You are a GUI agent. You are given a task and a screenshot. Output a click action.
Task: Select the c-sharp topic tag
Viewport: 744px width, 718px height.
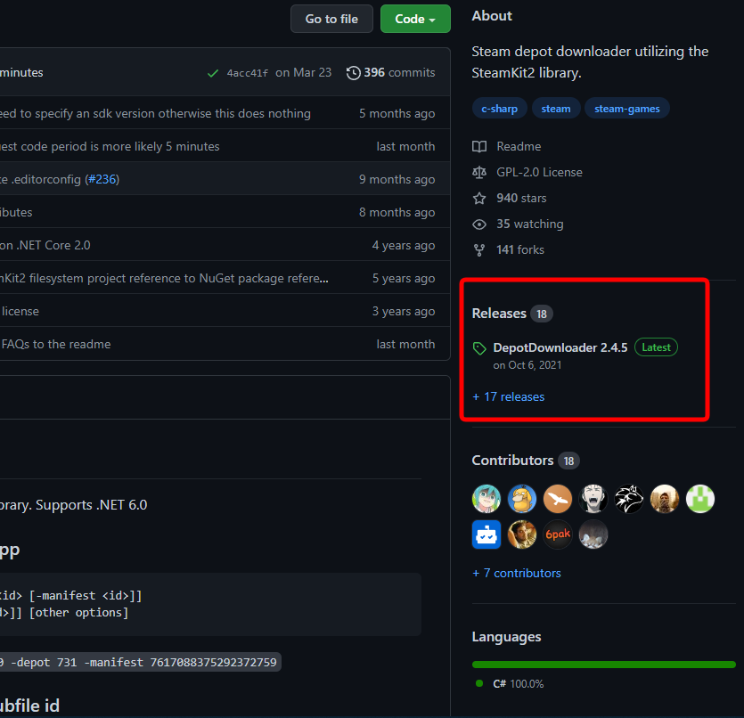point(498,109)
